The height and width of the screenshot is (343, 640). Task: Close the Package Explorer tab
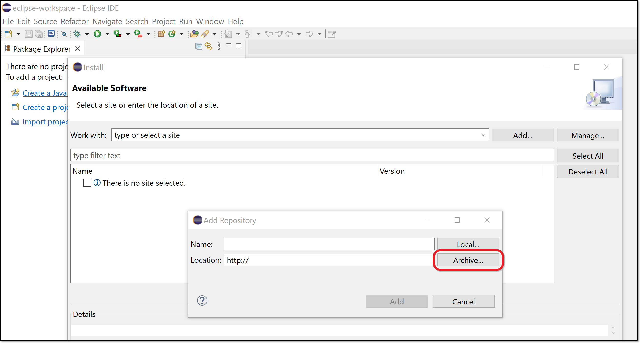click(78, 49)
